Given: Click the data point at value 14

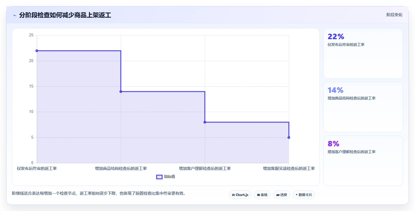Looking at the screenshot, I should click(121, 92).
